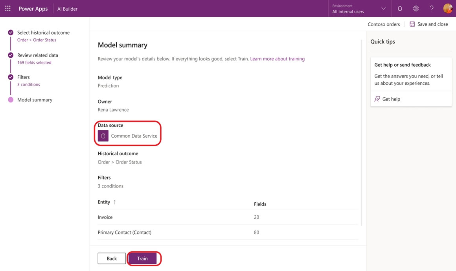
Task: Click the AI Builder header label
Action: pos(67,9)
